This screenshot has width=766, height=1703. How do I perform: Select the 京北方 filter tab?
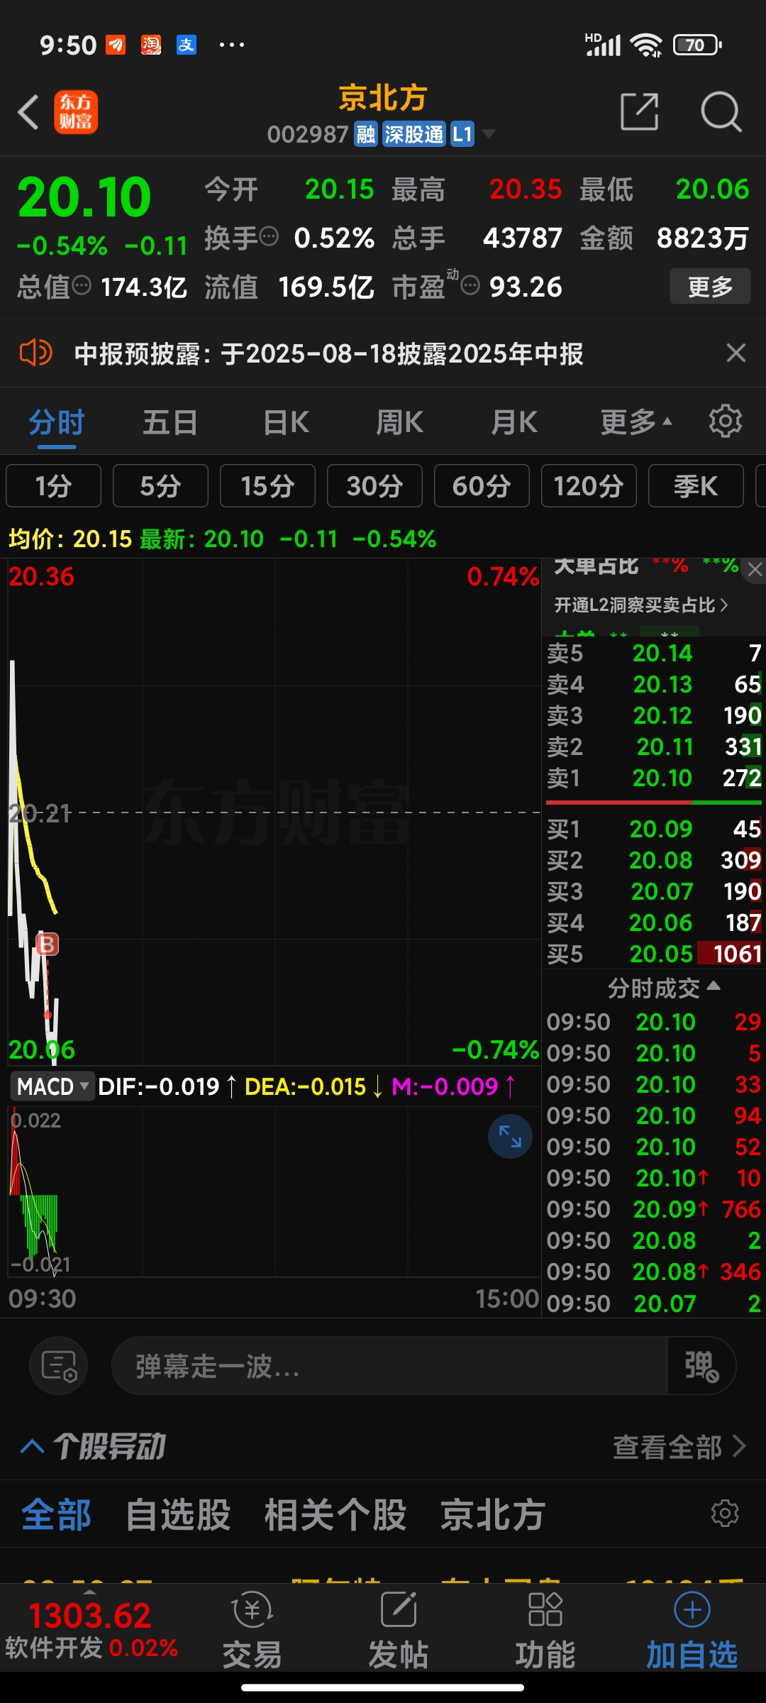tap(493, 1514)
